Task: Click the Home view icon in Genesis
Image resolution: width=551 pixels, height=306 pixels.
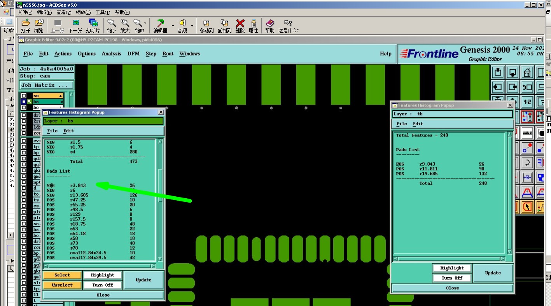Action: 527,72
